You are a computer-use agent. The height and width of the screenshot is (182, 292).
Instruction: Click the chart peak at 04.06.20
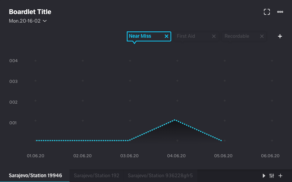(175, 120)
